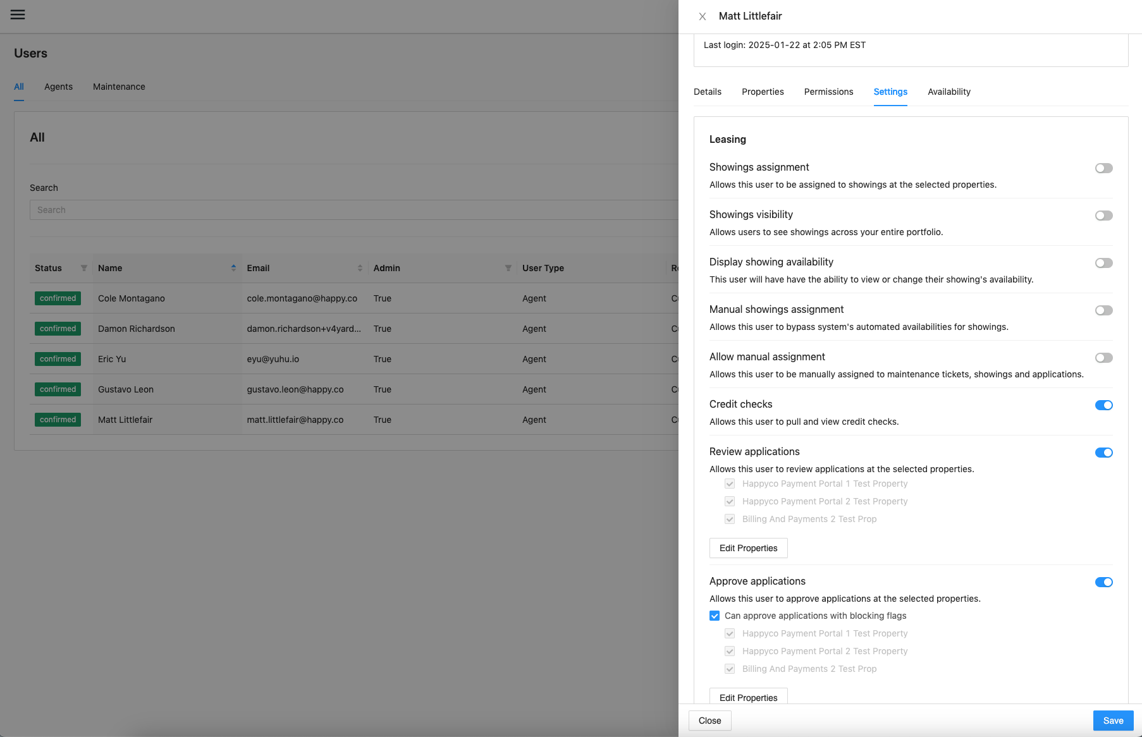The image size is (1142, 737).
Task: Disable Review applications toggle
Action: pos(1104,453)
